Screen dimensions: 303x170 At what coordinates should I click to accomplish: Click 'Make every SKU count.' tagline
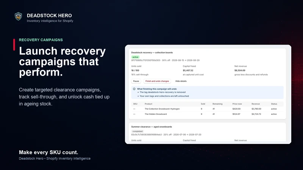[x=48, y=153]
